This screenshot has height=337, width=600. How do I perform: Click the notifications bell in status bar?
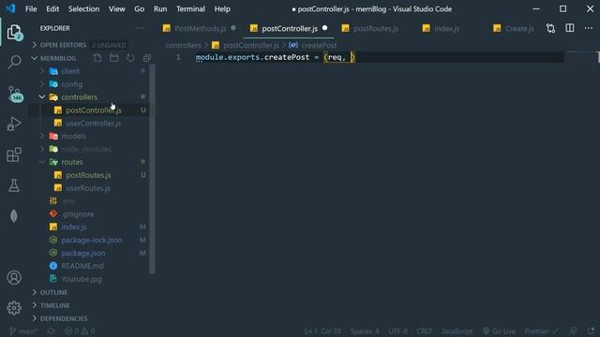pyautogui.click(x=592, y=331)
